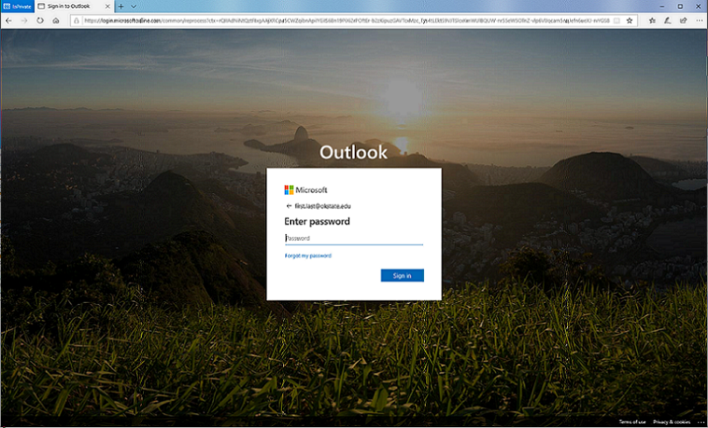Open Privacy & cookies link

[671, 422]
